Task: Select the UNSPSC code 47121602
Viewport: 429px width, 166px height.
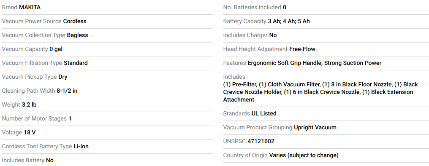Action: [x=261, y=142]
